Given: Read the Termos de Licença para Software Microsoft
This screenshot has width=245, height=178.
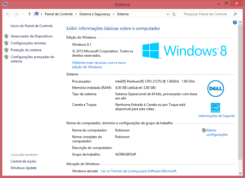Looking at the screenshot, I should point(139,171).
